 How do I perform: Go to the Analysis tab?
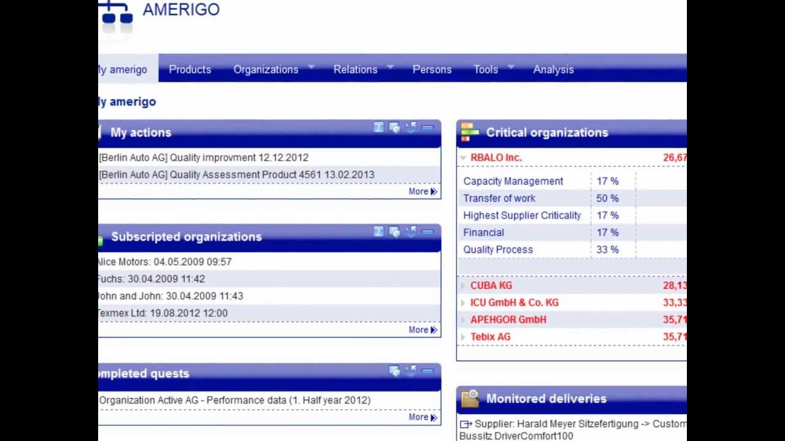pyautogui.click(x=553, y=69)
